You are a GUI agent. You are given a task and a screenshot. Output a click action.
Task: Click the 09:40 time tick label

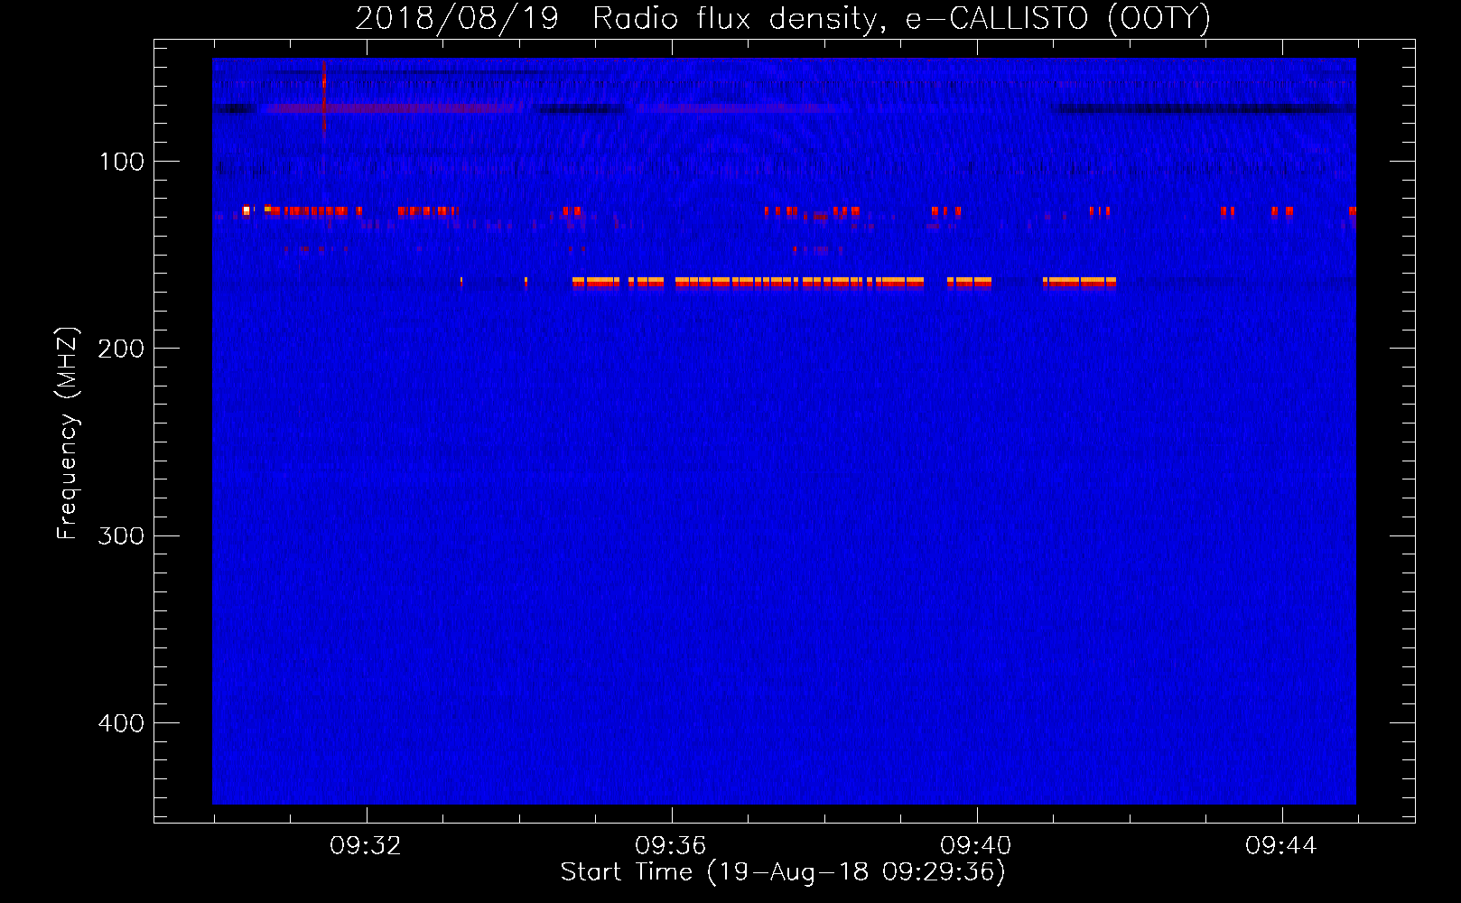(x=976, y=846)
